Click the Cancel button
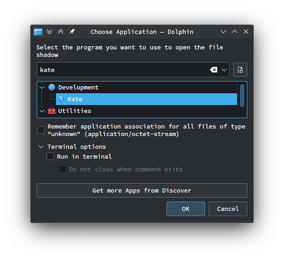 click(228, 209)
